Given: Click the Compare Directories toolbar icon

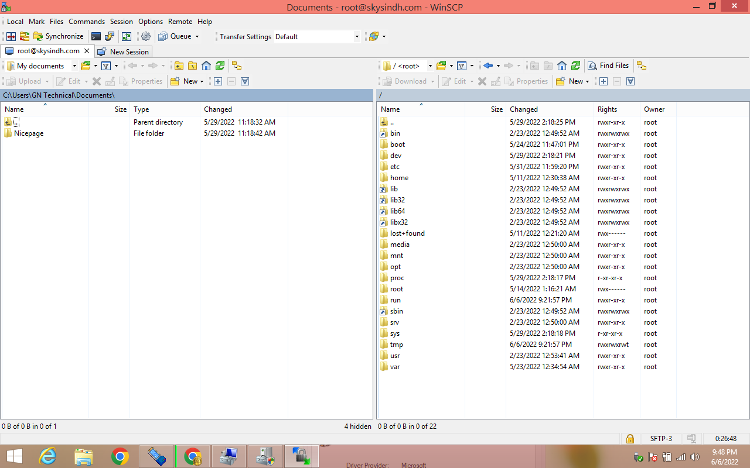Looking at the screenshot, I should tap(11, 36).
